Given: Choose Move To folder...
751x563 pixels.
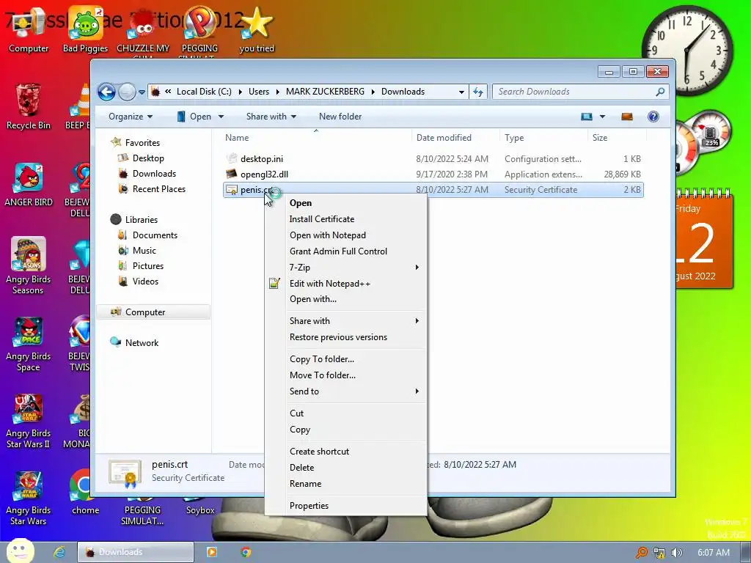Looking at the screenshot, I should click(345, 375).
